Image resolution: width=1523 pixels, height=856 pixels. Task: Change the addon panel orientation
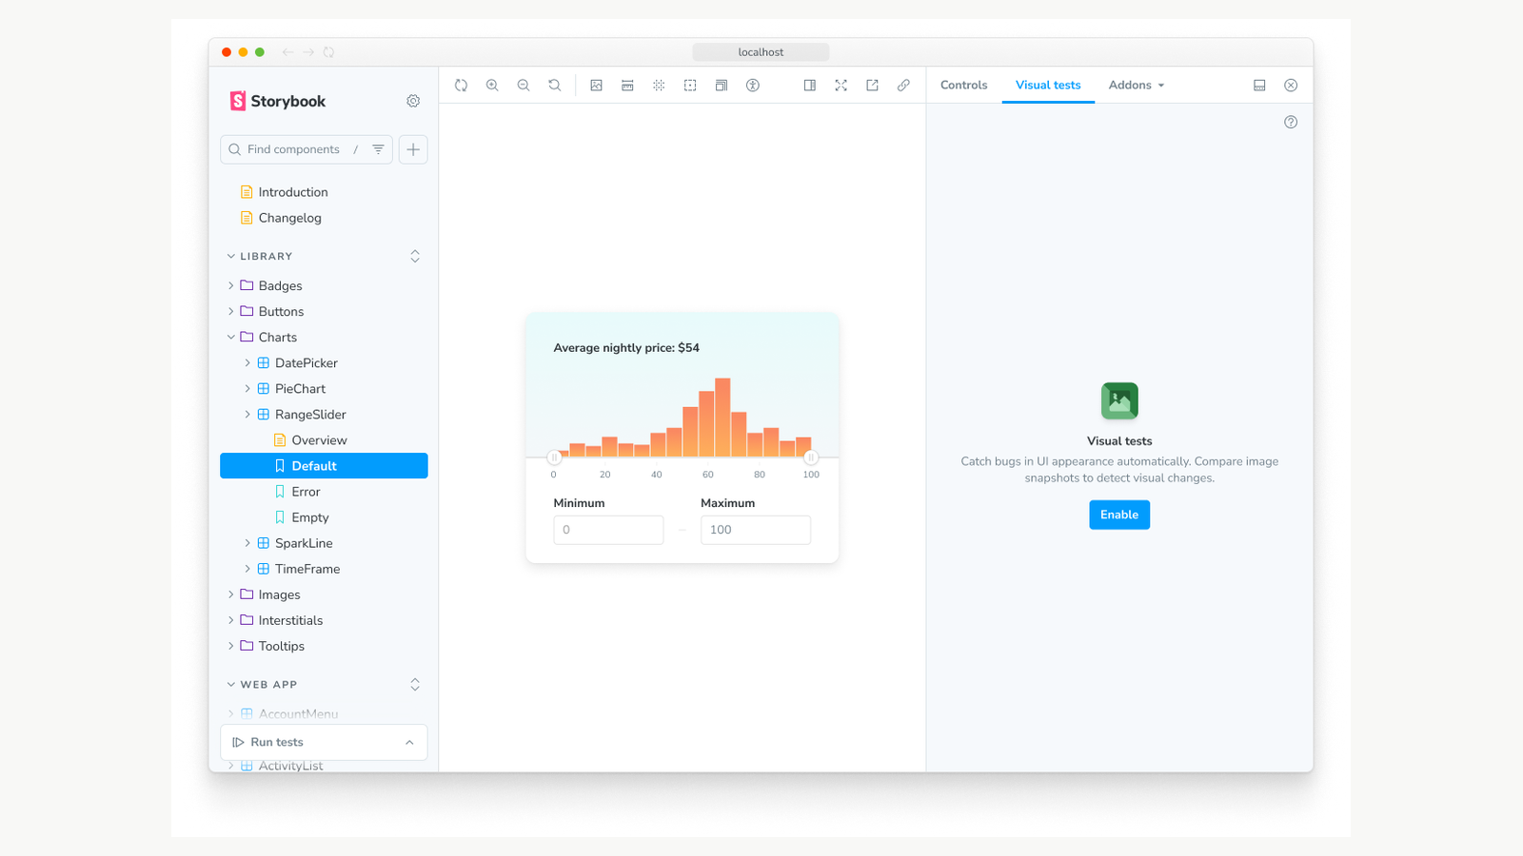(1259, 86)
